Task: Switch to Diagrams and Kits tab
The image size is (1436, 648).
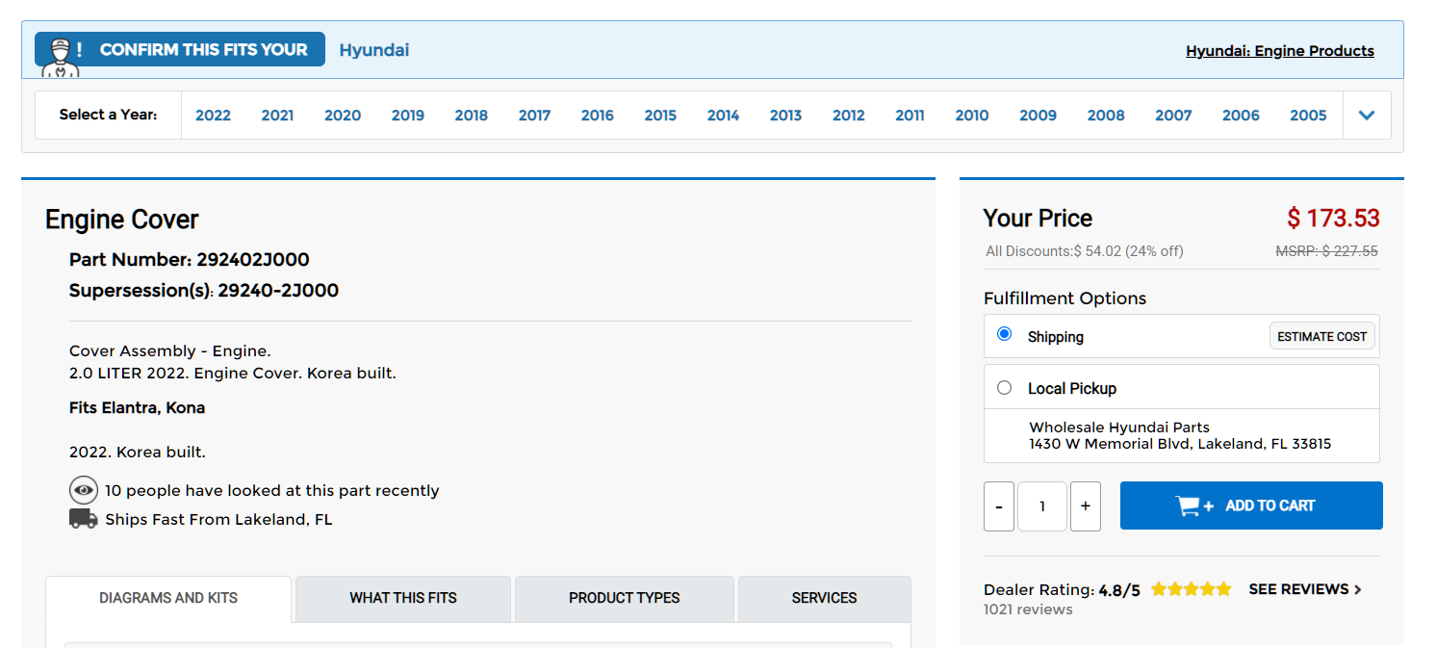Action: tap(168, 598)
